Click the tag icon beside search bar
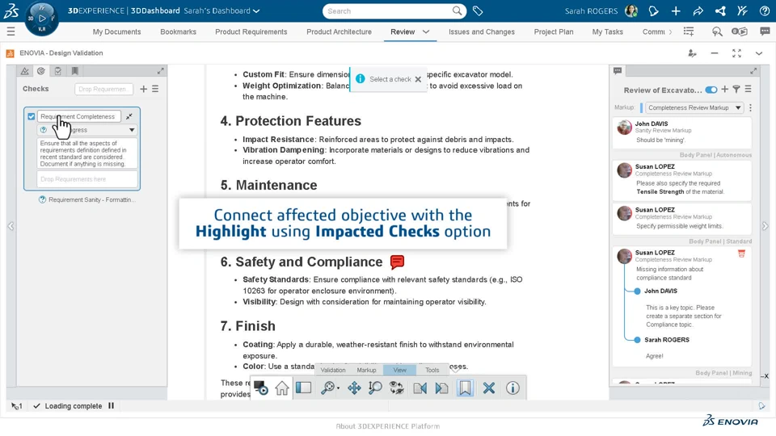This screenshot has width=776, height=436. [x=478, y=10]
